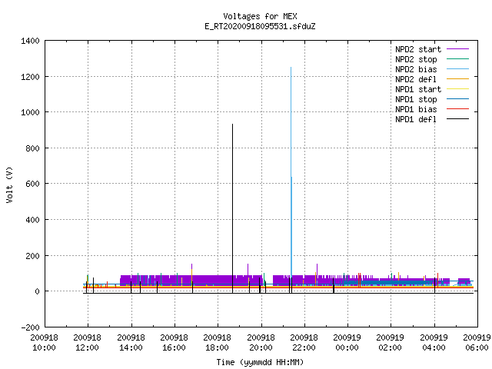This screenshot has width=492, height=369.
Task: Click the y-axis tick value 1200
Action: point(30,77)
